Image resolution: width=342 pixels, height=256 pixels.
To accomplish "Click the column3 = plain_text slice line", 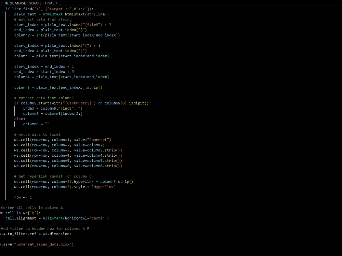I will tap(62, 56).
